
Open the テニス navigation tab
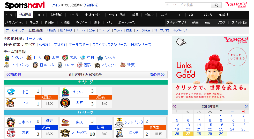(34, 23)
